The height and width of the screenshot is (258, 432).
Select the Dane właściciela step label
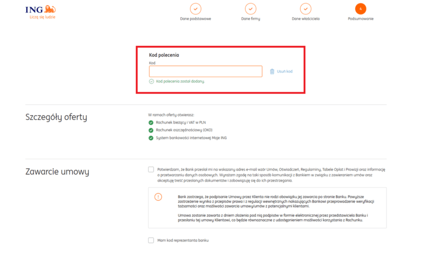306,19
